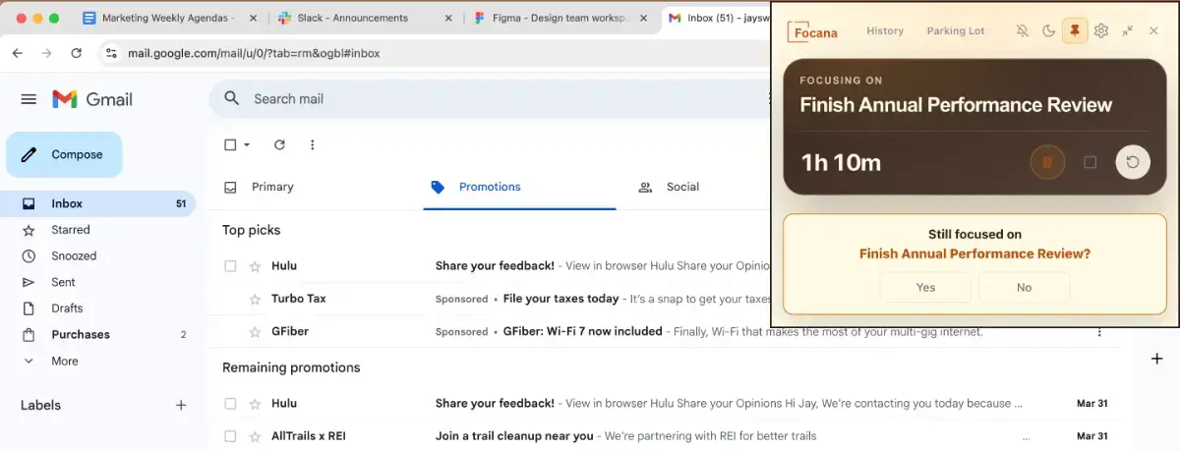This screenshot has width=1180, height=451.
Task: Open Focana settings gear
Action: (1101, 31)
